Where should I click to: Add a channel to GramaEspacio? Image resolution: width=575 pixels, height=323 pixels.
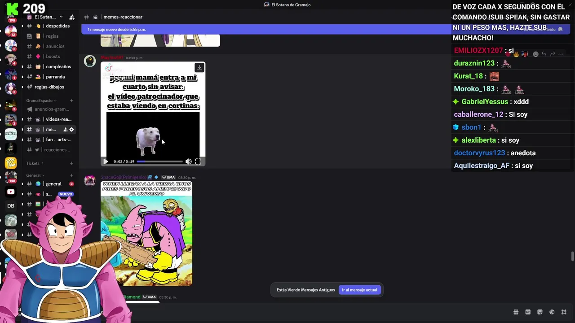71,100
